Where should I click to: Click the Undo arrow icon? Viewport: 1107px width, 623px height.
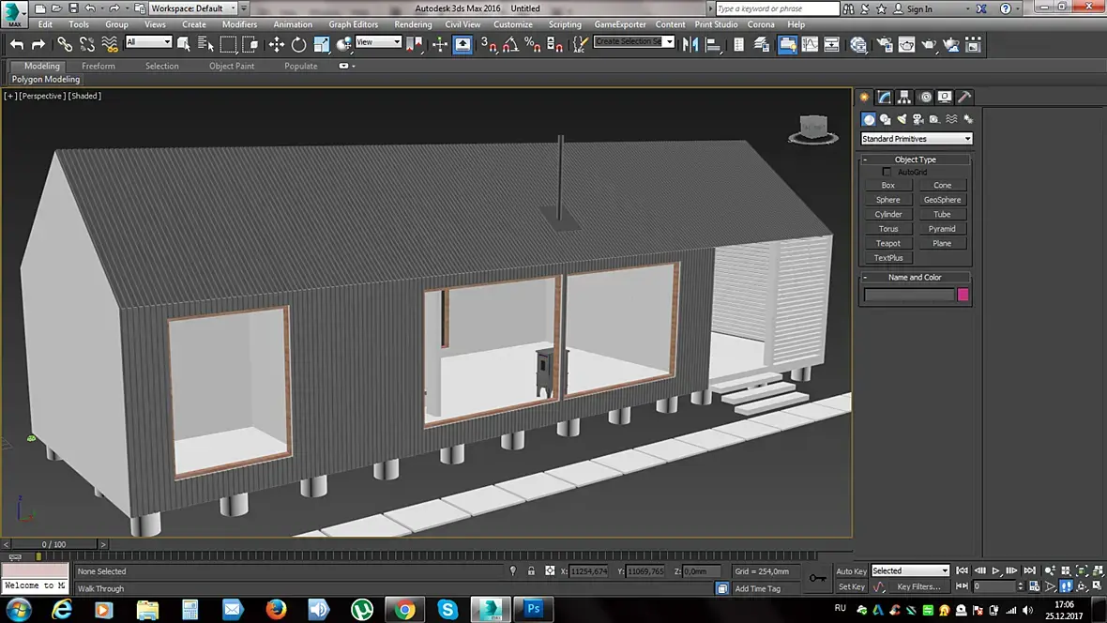click(17, 44)
